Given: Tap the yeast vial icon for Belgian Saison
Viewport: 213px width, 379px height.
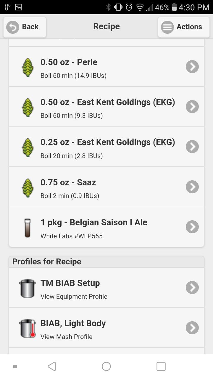Looking at the screenshot, I should coord(28,228).
